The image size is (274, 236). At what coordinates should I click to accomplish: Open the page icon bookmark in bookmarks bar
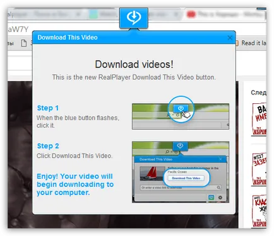(24, 43)
